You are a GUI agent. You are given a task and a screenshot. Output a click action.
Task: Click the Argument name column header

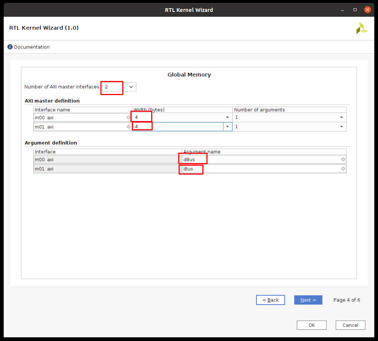[x=264, y=152]
